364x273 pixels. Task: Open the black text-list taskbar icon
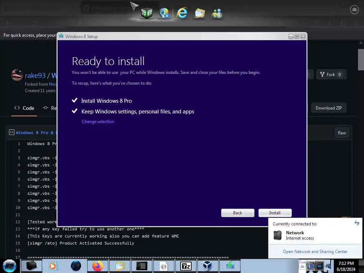[x=141, y=266]
